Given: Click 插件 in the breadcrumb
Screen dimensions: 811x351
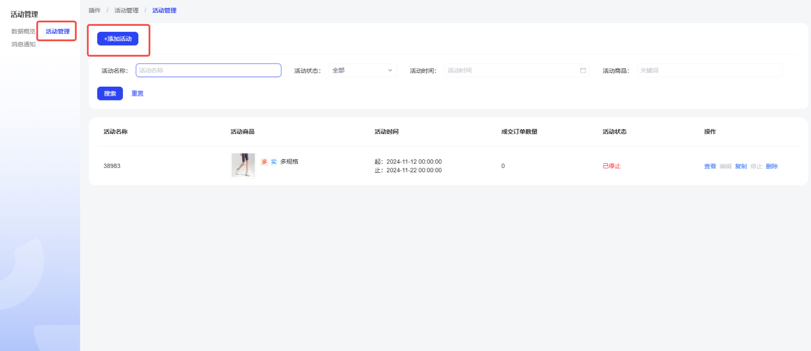Looking at the screenshot, I should tap(95, 10).
